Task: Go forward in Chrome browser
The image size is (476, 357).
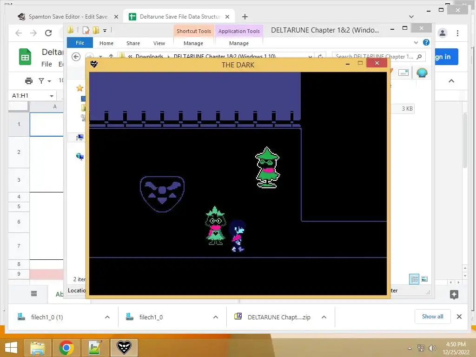Action: [x=33, y=33]
